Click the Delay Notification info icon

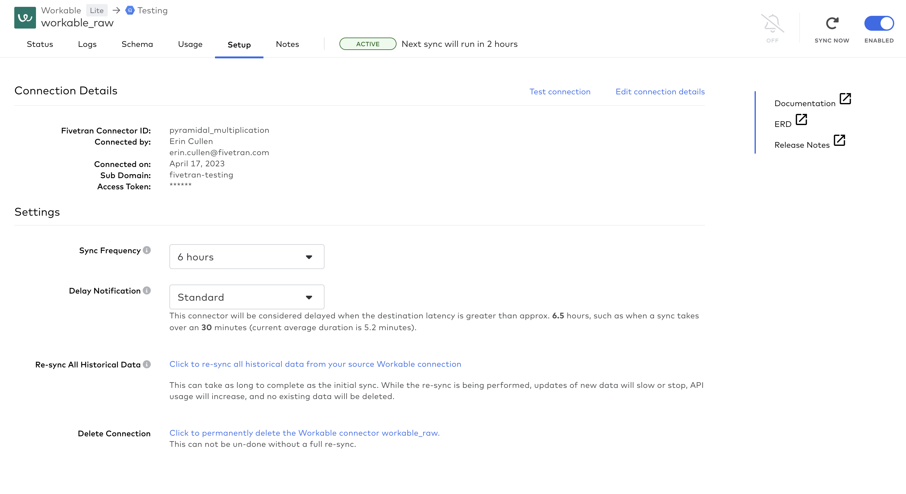(x=147, y=291)
